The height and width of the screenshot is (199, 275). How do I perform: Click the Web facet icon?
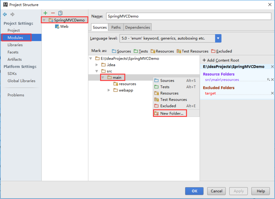[x=57, y=26]
